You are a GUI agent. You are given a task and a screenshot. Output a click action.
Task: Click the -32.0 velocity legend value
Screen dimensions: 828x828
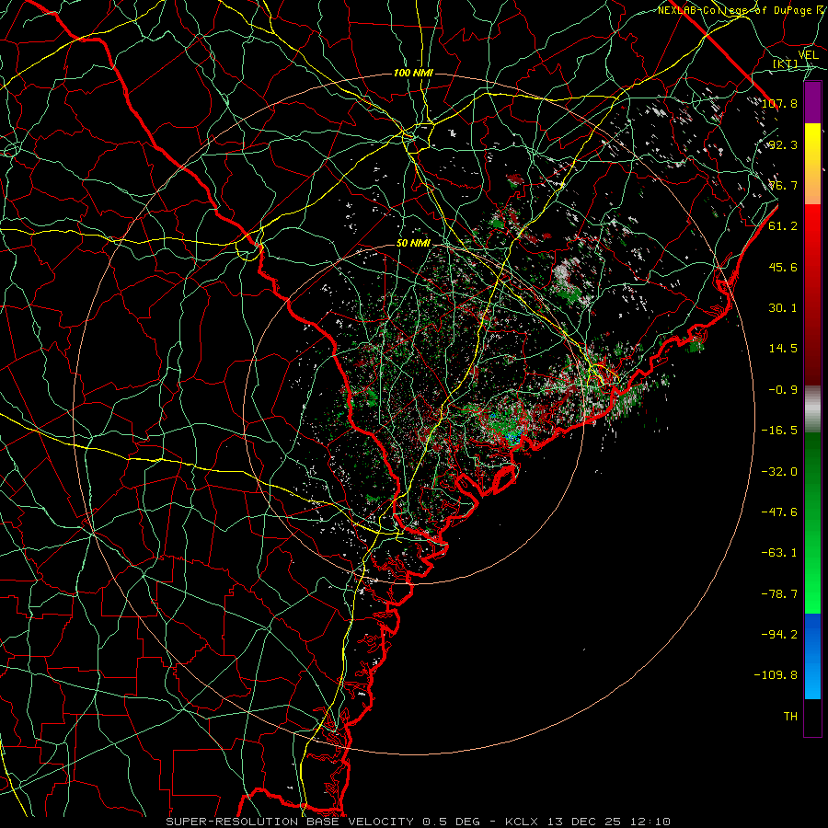pos(779,472)
